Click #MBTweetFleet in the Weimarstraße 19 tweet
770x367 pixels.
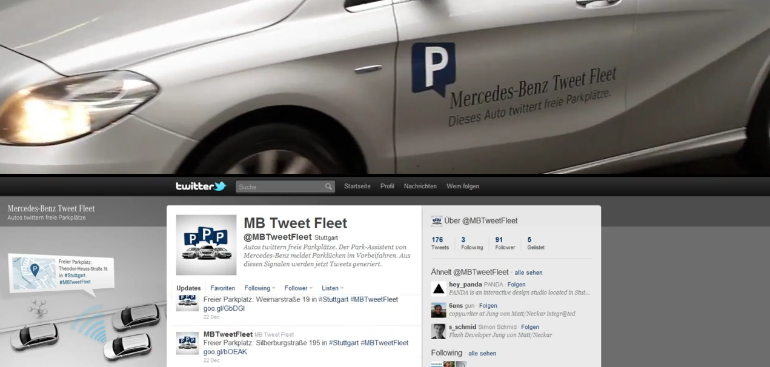(374, 299)
